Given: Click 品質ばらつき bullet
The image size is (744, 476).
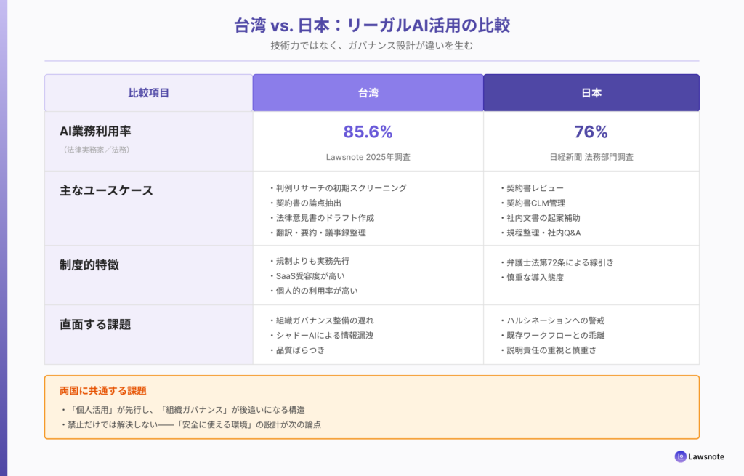Looking at the screenshot, I should (297, 350).
